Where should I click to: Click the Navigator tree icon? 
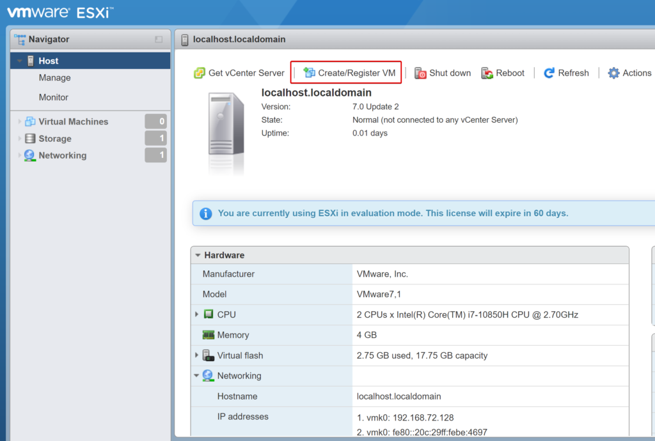(x=20, y=39)
